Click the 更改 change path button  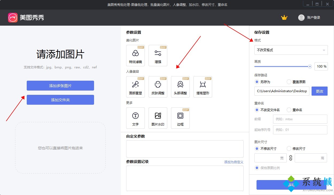point(320,91)
